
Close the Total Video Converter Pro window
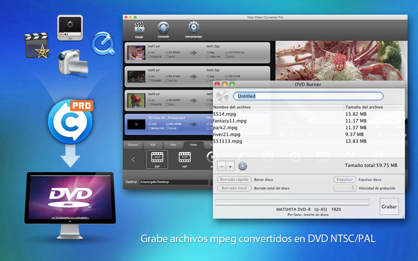pyautogui.click(x=126, y=17)
